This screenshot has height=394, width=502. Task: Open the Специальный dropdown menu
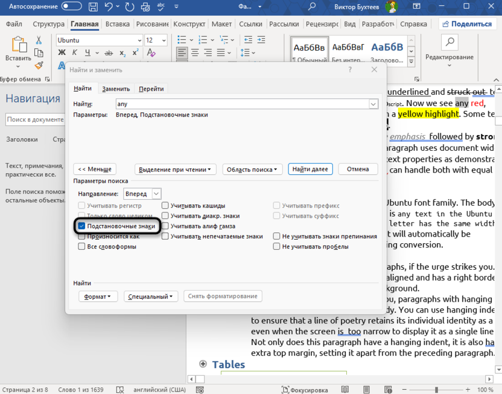pyautogui.click(x=150, y=296)
